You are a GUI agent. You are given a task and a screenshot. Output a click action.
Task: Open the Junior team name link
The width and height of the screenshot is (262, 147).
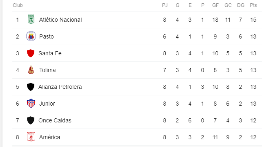pyautogui.click(x=47, y=104)
